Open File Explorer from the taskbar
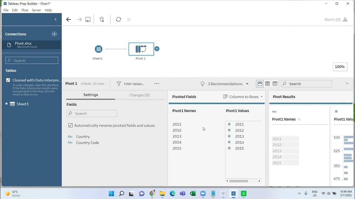The image size is (355, 199). (x=162, y=193)
